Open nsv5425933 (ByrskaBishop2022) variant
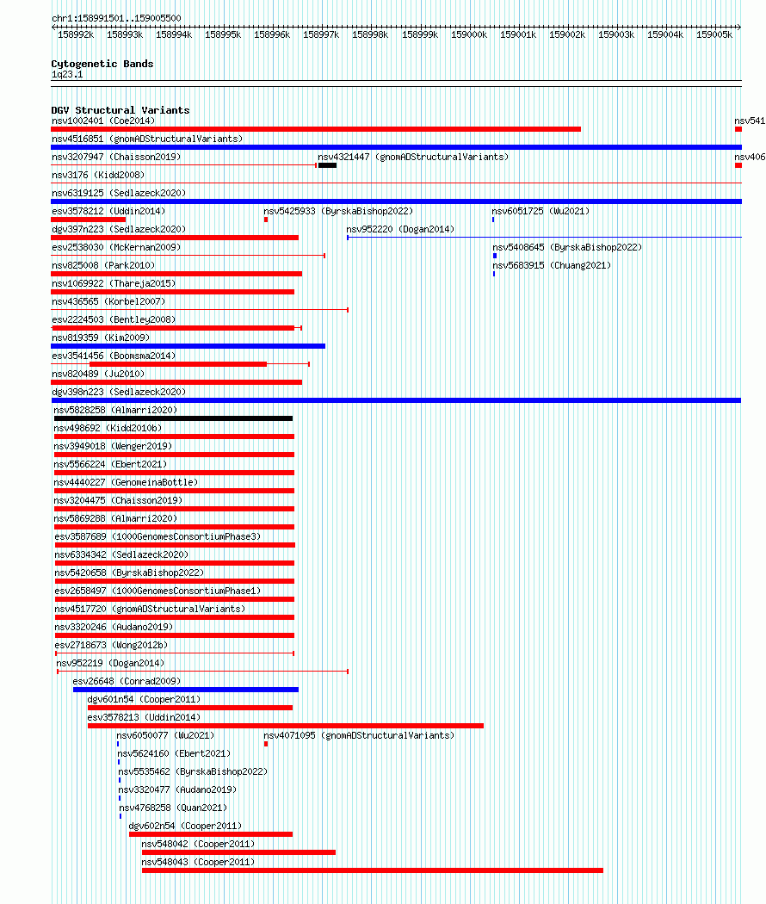This screenshot has height=904, width=766. pyautogui.click(x=338, y=211)
